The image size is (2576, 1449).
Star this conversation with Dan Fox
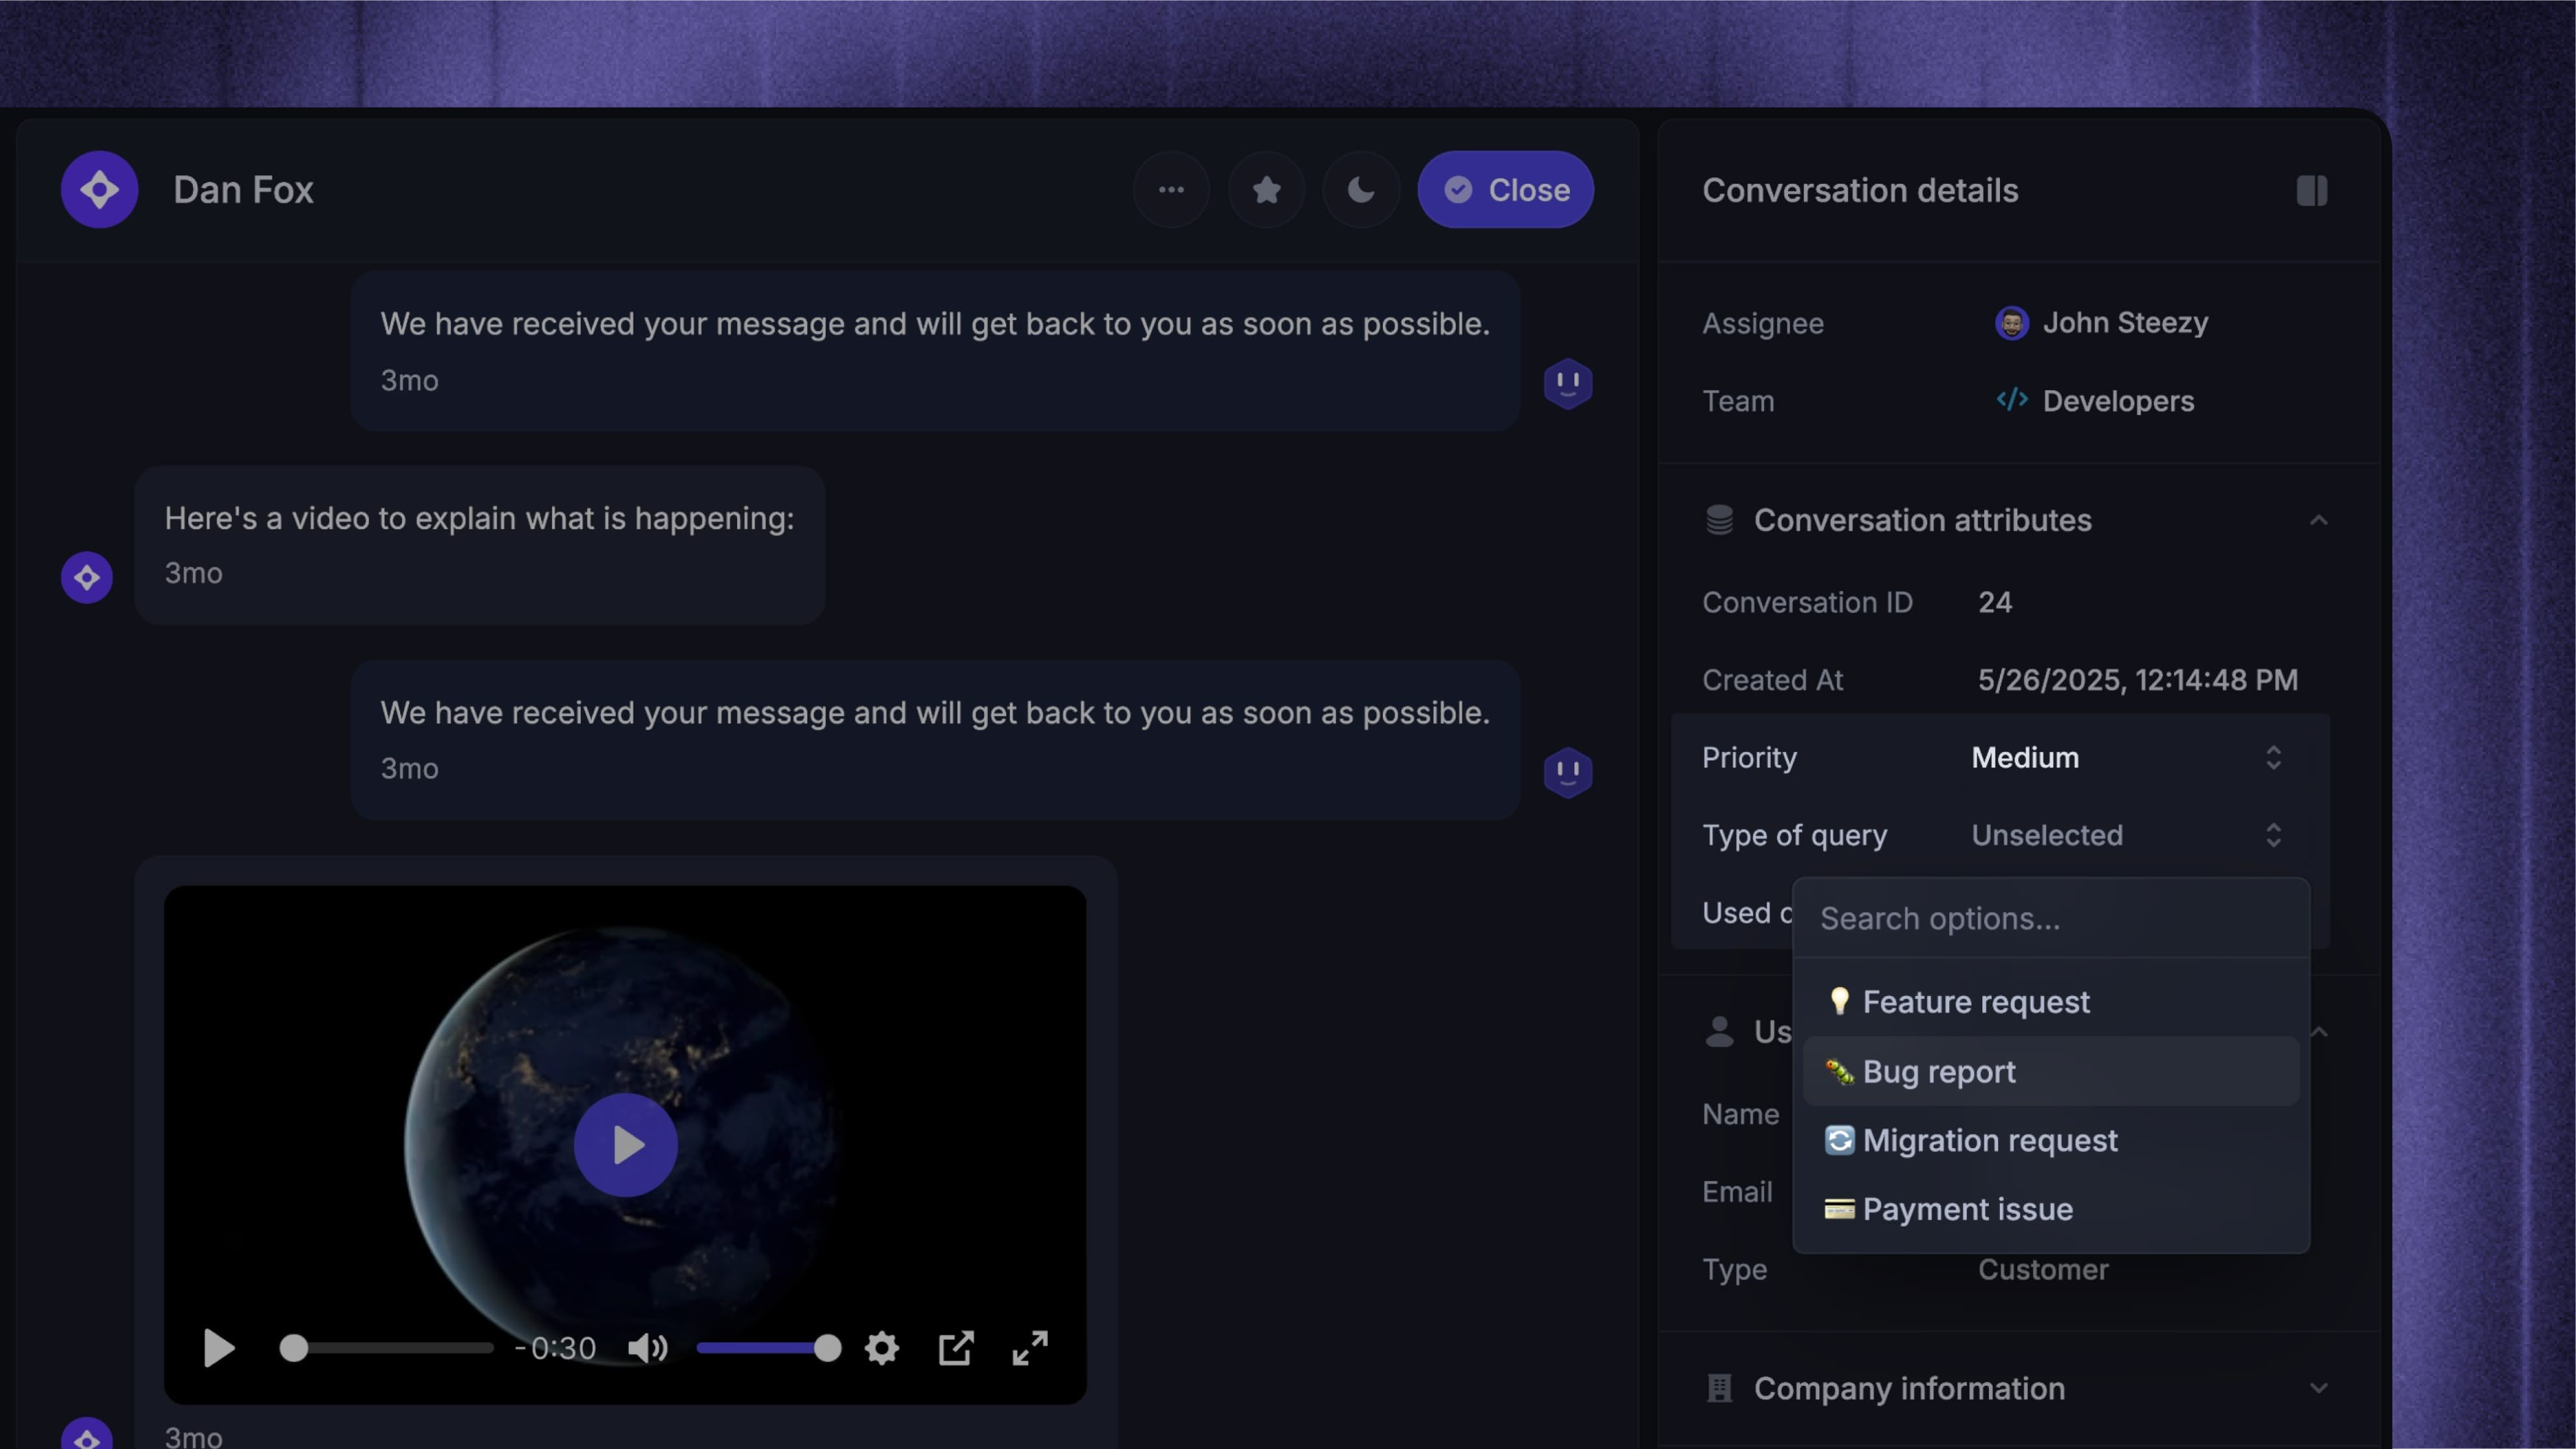pyautogui.click(x=1266, y=190)
